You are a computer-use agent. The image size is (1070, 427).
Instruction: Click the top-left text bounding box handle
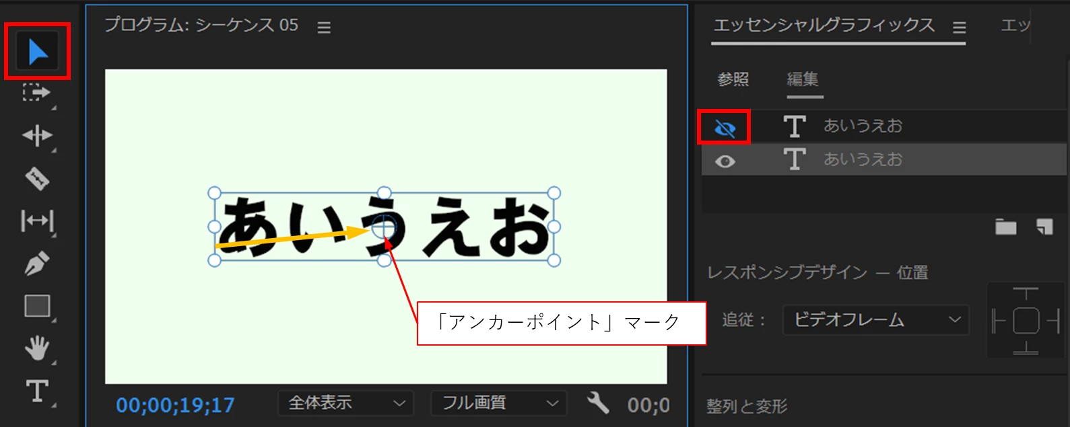coord(214,193)
